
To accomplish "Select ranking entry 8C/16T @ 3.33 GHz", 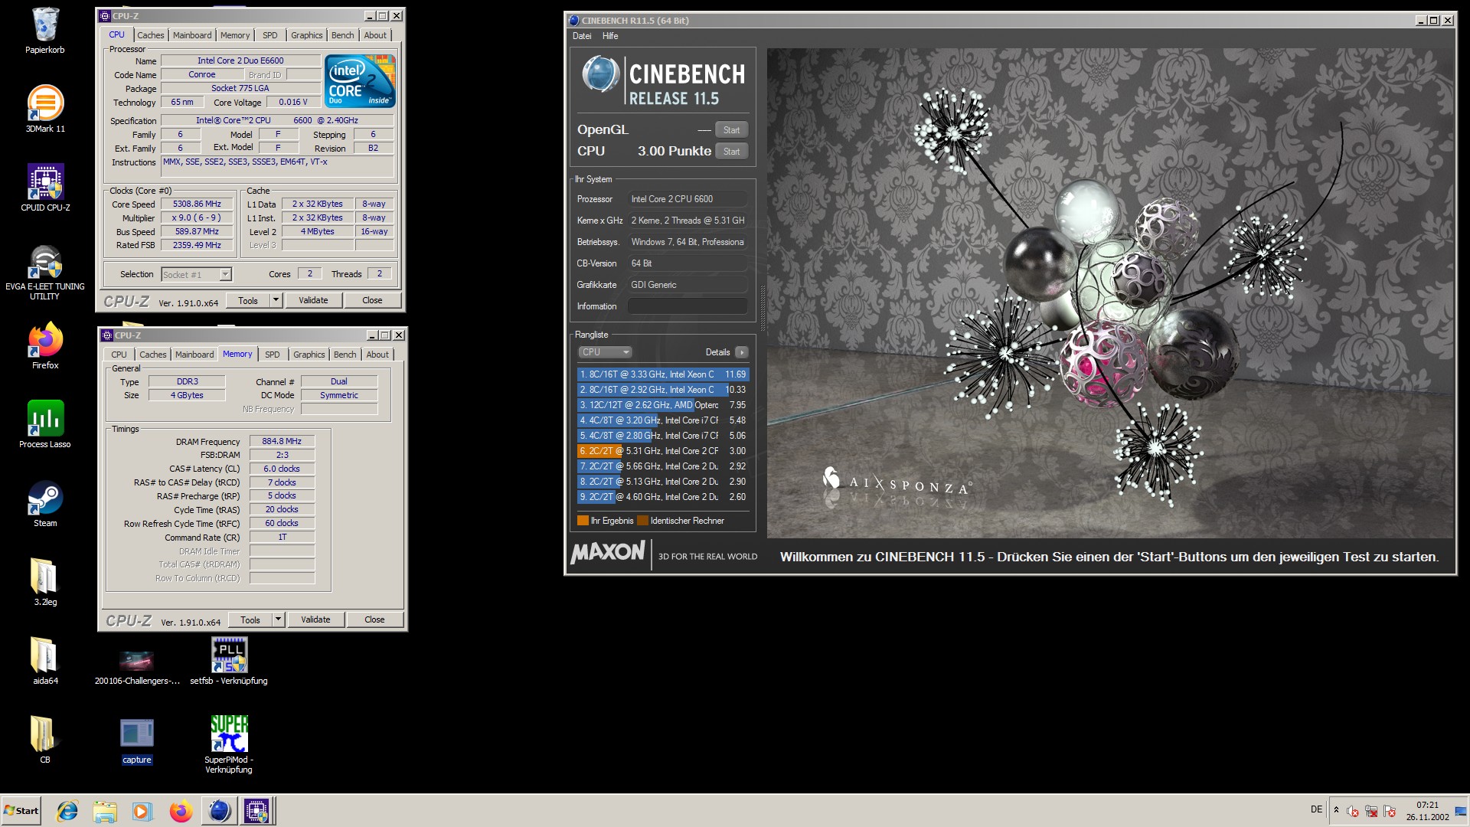I will coord(662,374).
